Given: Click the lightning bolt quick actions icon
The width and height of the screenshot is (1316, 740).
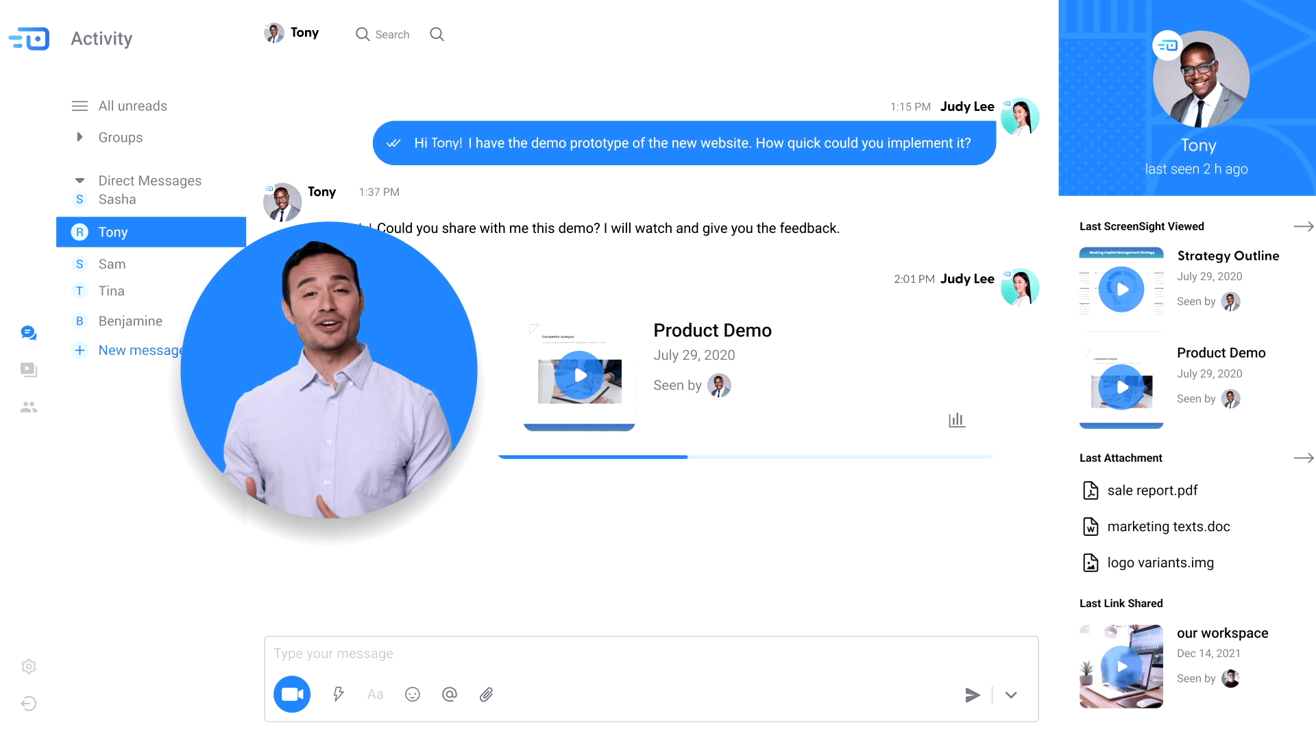Looking at the screenshot, I should tap(338, 694).
